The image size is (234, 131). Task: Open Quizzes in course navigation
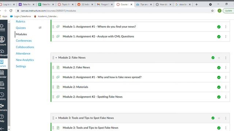21,28
